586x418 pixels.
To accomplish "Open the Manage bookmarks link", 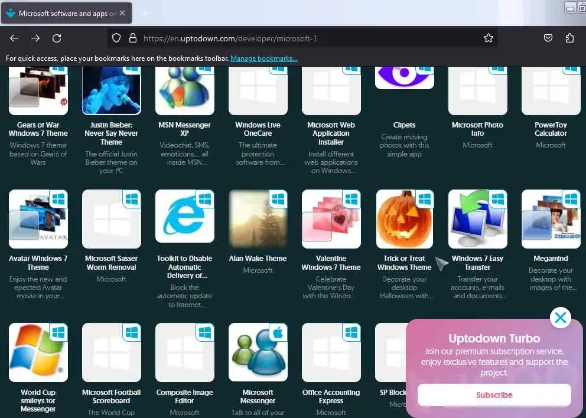I will 264,58.
